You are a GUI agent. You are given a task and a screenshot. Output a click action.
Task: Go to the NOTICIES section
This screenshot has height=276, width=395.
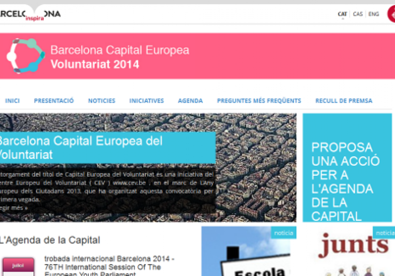click(102, 101)
